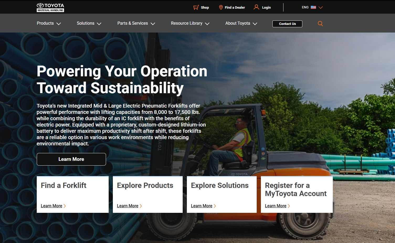Viewport: 395px width, 243px height.
Task: Click the paragraph about Electric Pneumatic Forklifts
Action: tap(121, 125)
